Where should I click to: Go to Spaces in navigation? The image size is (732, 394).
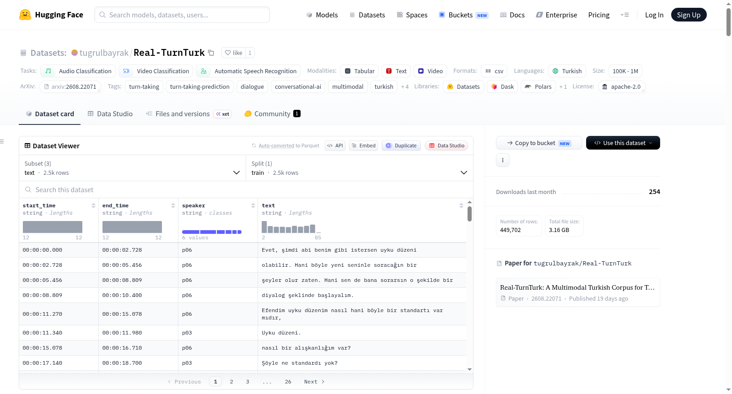[412, 15]
